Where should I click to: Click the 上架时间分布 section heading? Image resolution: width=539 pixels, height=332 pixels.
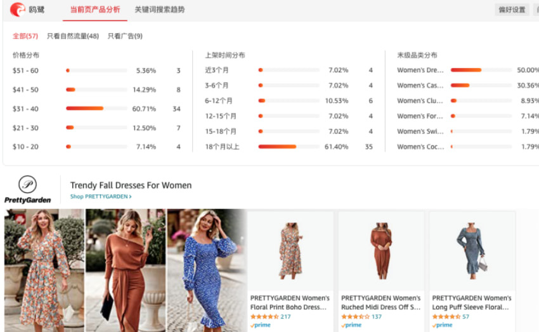click(x=225, y=55)
